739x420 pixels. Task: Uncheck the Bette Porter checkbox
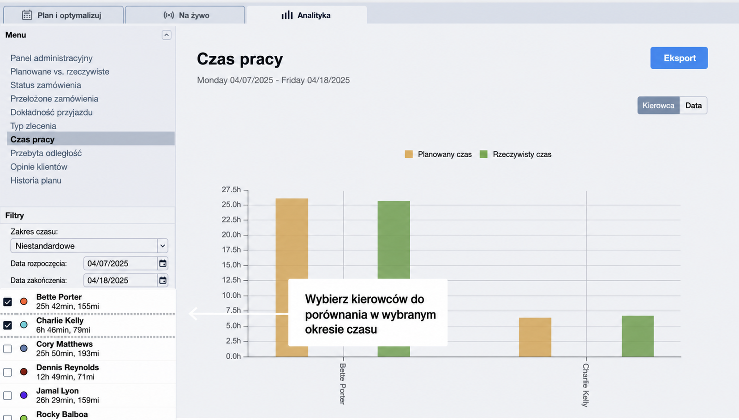click(x=7, y=302)
